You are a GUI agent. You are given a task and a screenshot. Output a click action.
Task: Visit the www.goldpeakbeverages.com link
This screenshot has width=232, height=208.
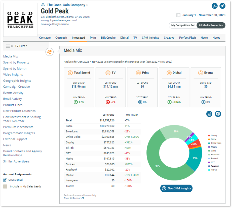click(x=59, y=20)
